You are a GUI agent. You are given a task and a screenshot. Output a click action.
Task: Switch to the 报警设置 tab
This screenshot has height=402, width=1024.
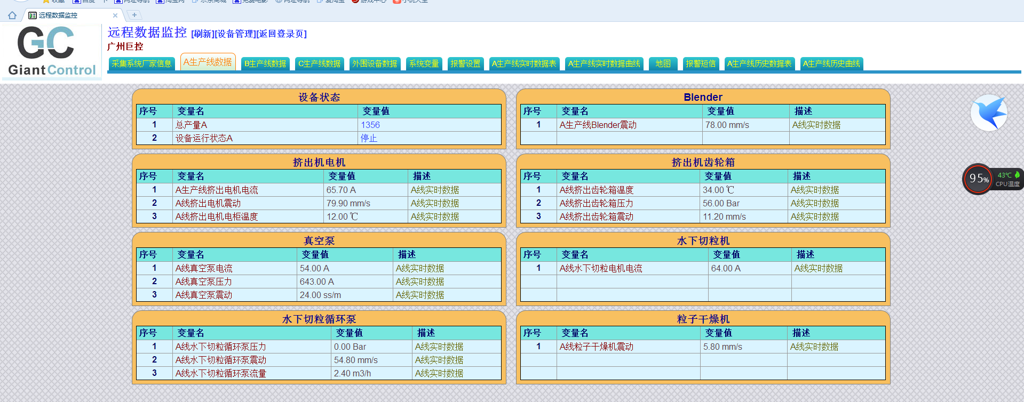pos(465,64)
